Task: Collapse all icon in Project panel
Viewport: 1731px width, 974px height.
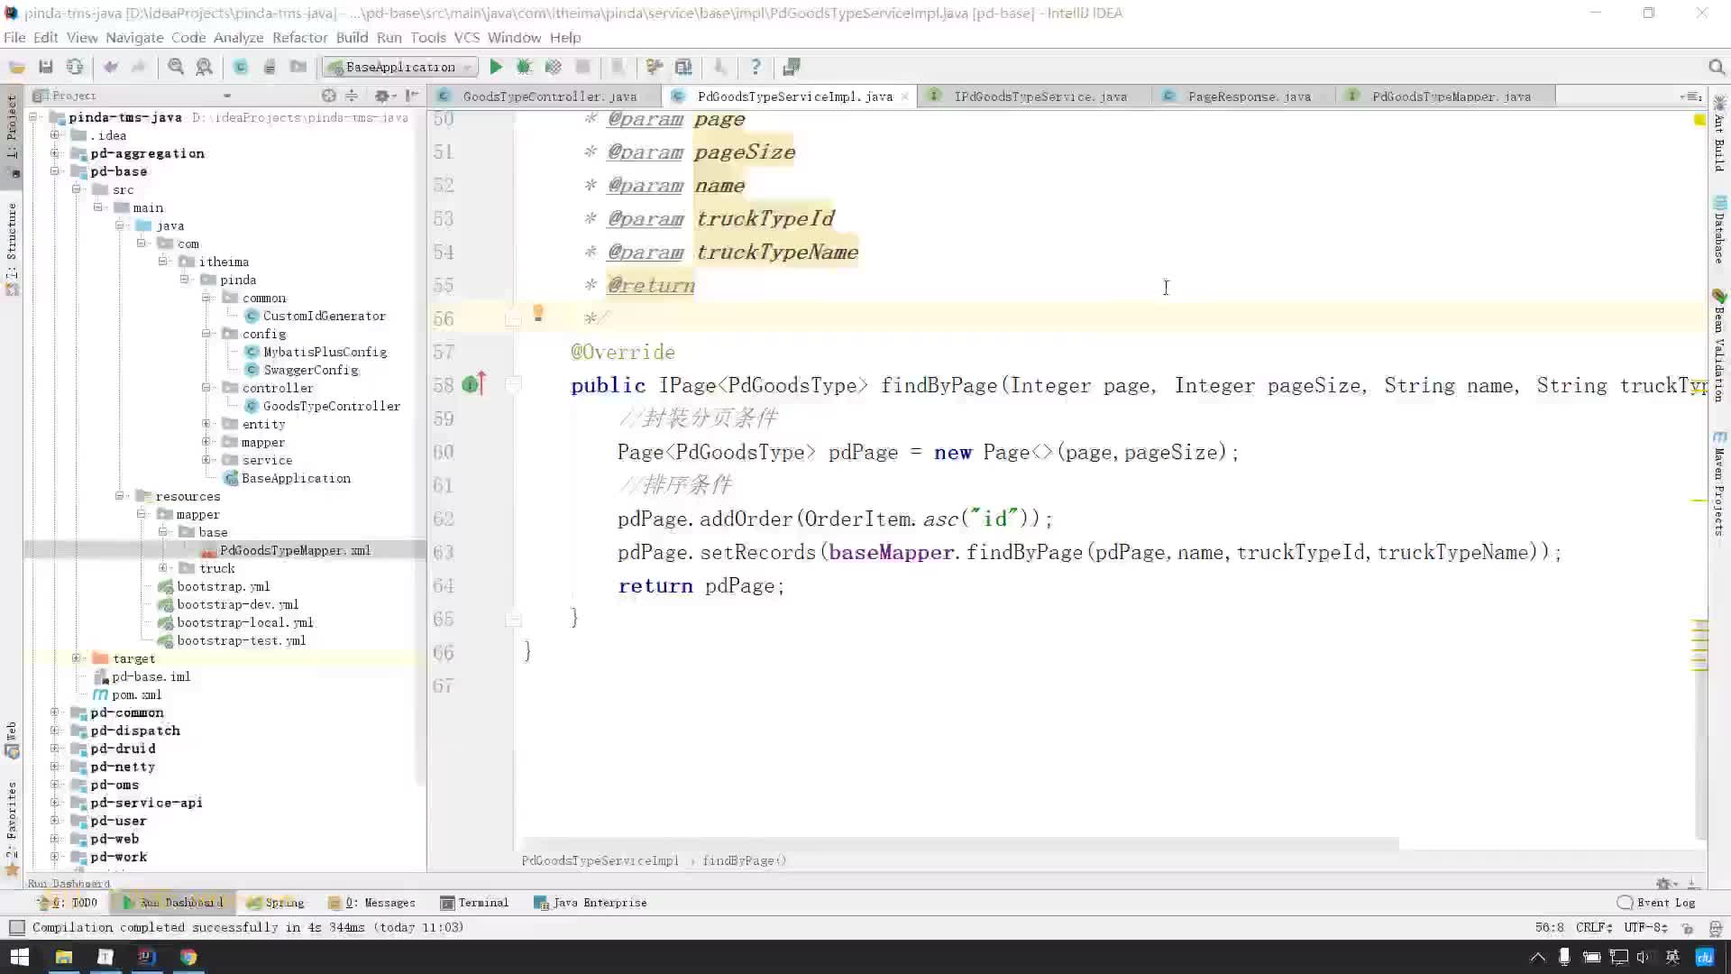Action: pyautogui.click(x=352, y=96)
